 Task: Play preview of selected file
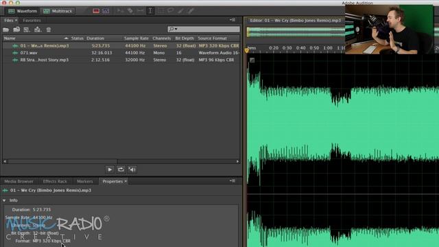(x=110, y=169)
